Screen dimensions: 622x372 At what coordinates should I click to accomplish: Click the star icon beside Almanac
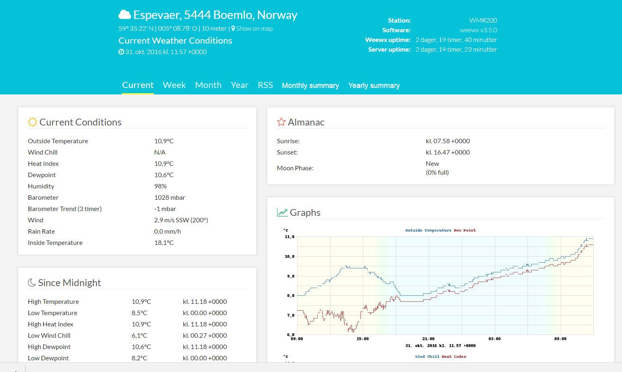[281, 122]
